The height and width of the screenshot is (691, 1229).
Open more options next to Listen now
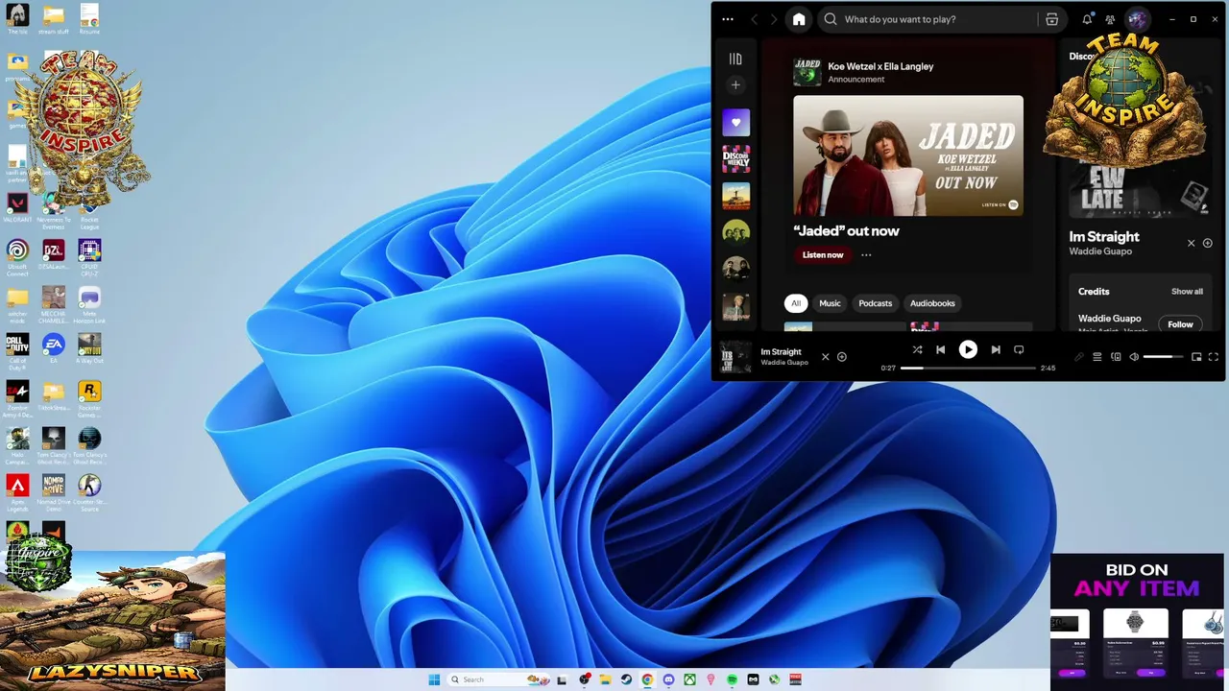[x=866, y=255]
